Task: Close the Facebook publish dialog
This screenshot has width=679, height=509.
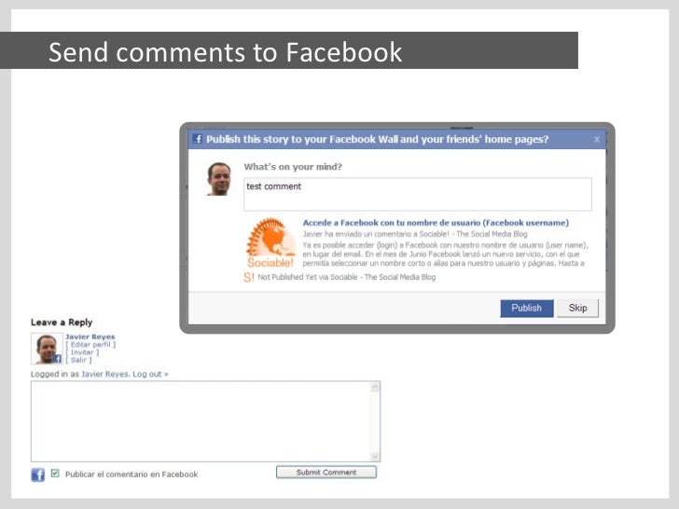Action: tap(597, 139)
